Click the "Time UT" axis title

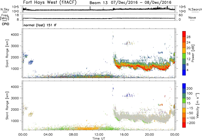point(99,138)
